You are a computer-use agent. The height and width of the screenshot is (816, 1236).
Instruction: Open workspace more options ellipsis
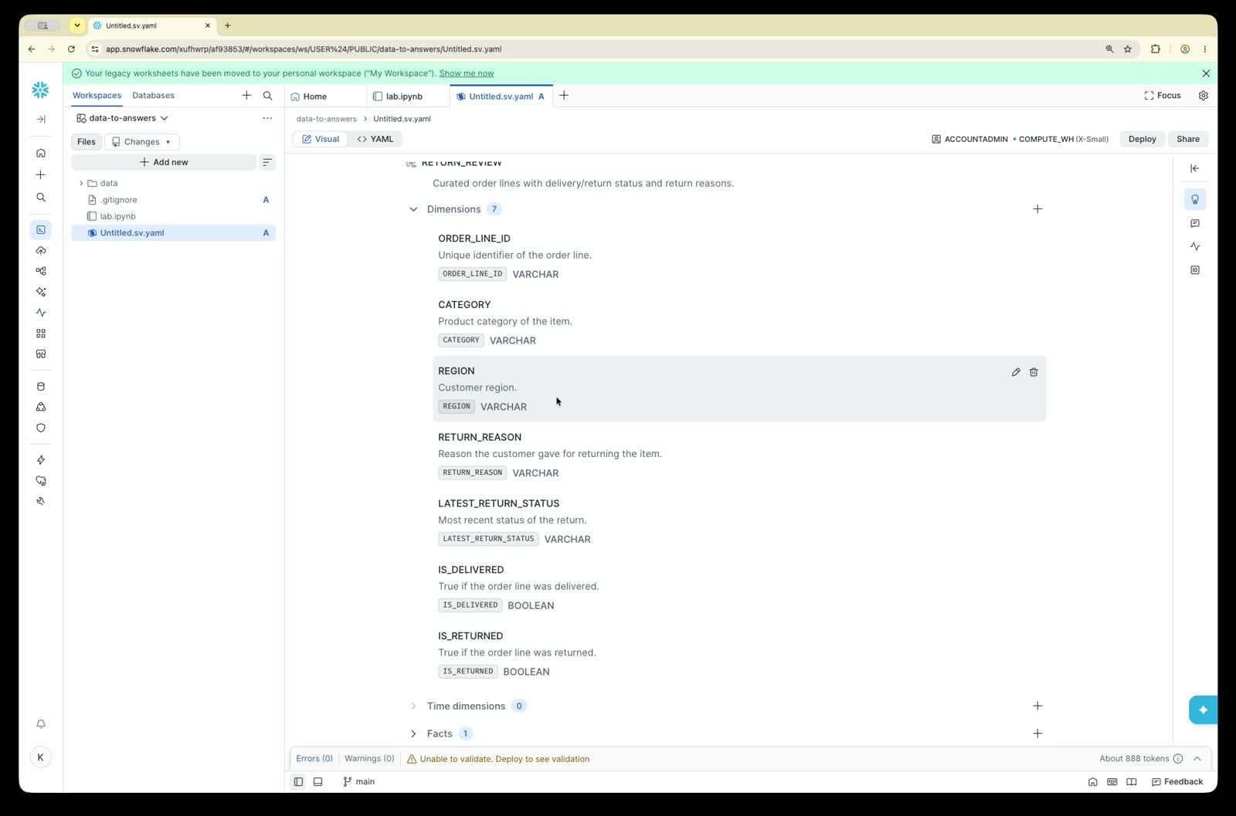click(x=267, y=118)
